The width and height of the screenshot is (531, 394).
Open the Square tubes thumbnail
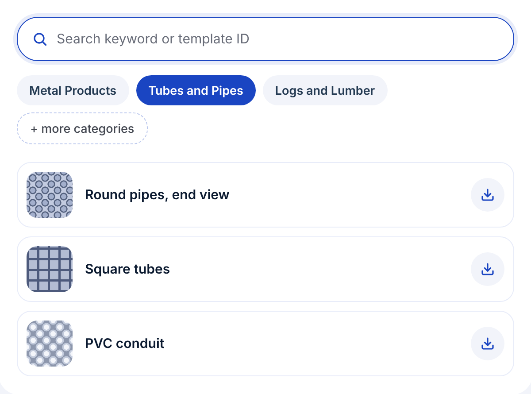click(50, 269)
